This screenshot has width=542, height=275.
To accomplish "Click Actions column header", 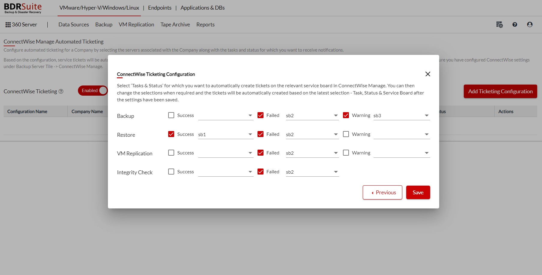I will tap(506, 112).
